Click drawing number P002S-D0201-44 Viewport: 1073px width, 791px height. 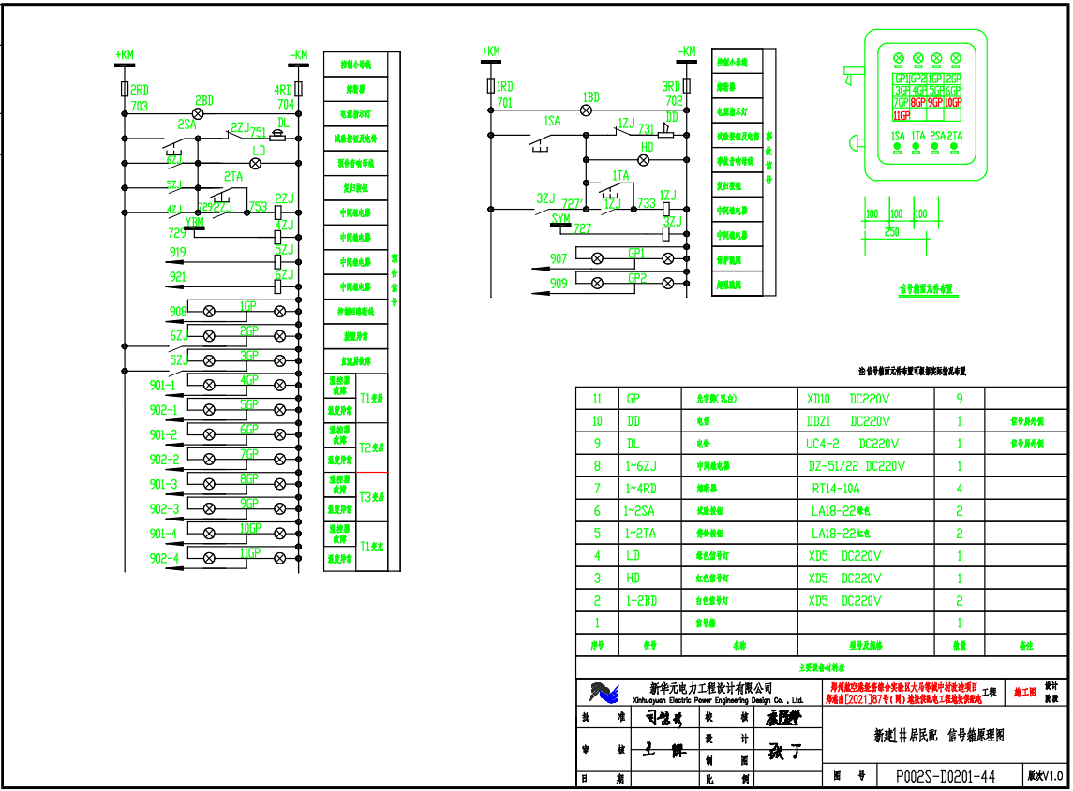946,777
